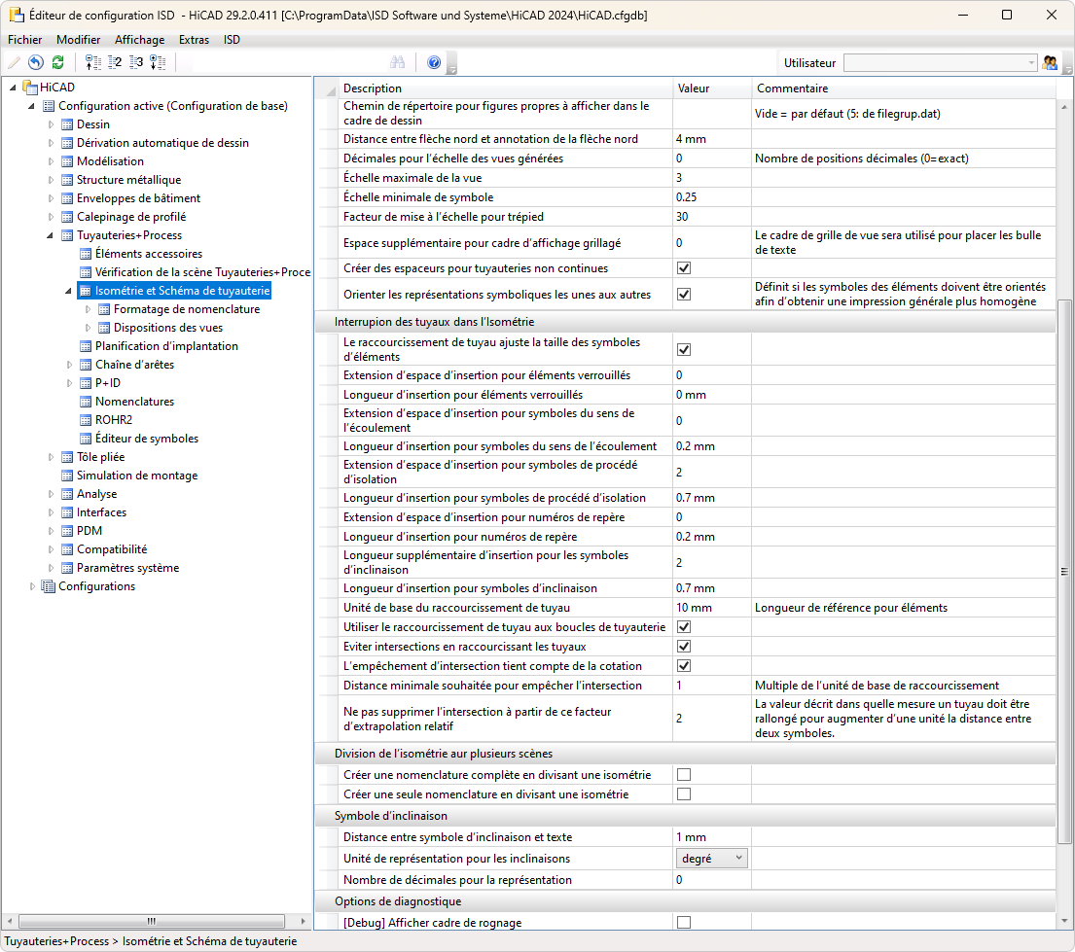Enable 'Créer une seule nomenclature en divisant' checkbox
The width and height of the screenshot is (1075, 952).
tap(684, 794)
